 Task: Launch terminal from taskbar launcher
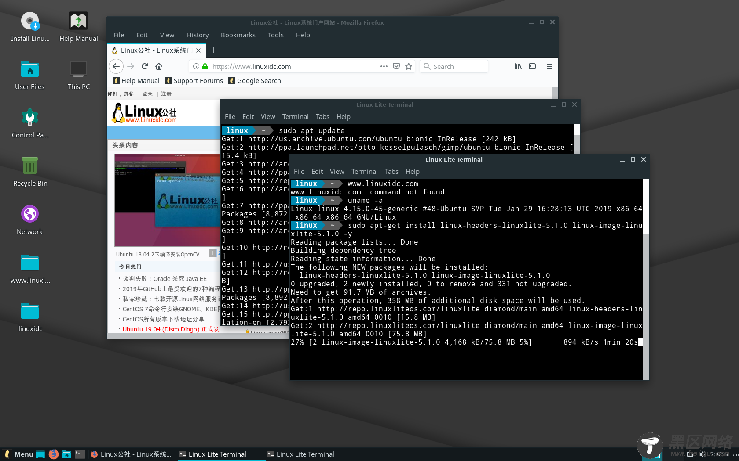click(80, 454)
